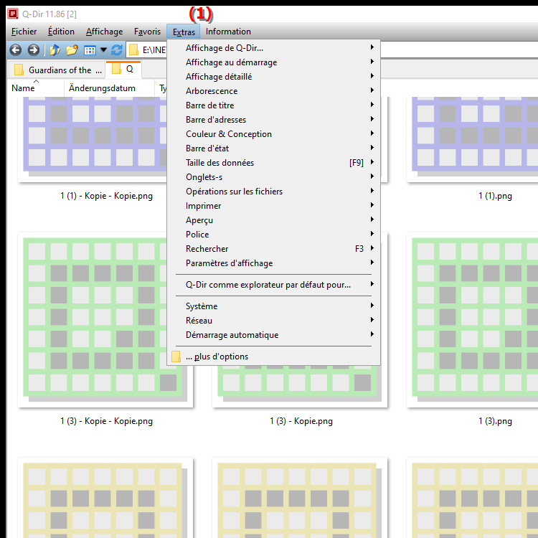
Task: Expand Affichage détaillé submenu
Action: coord(273,77)
